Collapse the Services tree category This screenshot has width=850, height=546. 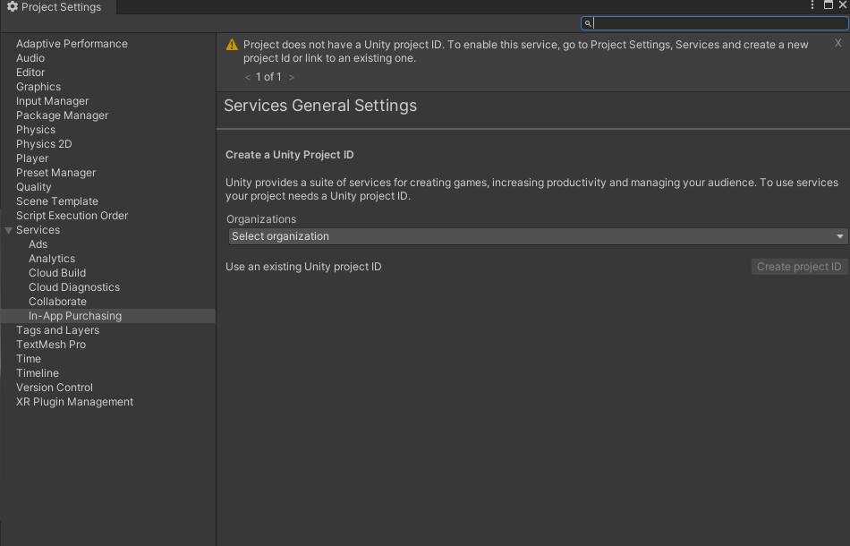[9, 230]
